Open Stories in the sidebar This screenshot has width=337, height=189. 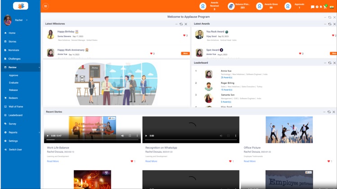click(12, 42)
